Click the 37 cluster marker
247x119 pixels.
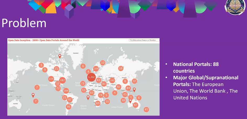[x=134, y=81]
